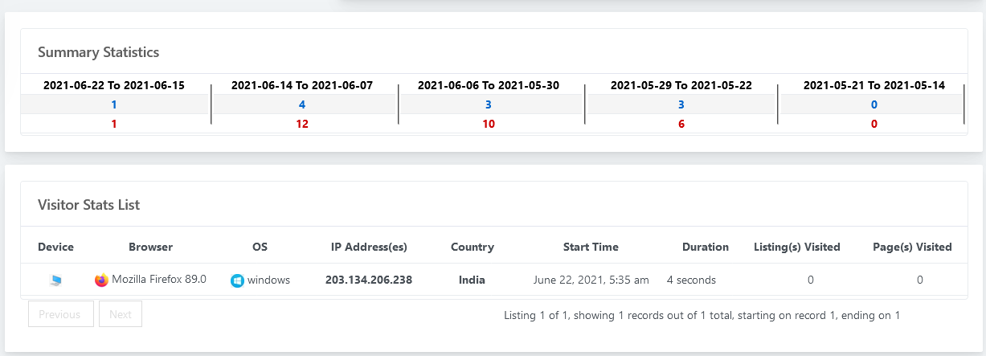
Task: Click the India country cell
Action: [472, 280]
